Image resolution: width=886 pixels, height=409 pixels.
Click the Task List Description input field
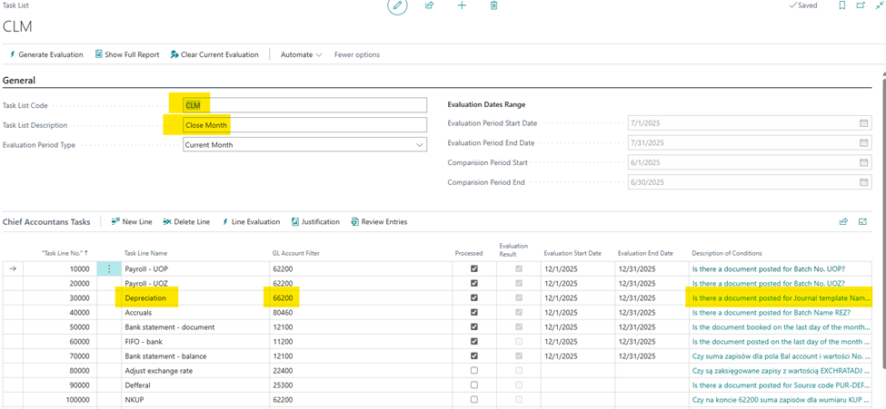(x=304, y=125)
